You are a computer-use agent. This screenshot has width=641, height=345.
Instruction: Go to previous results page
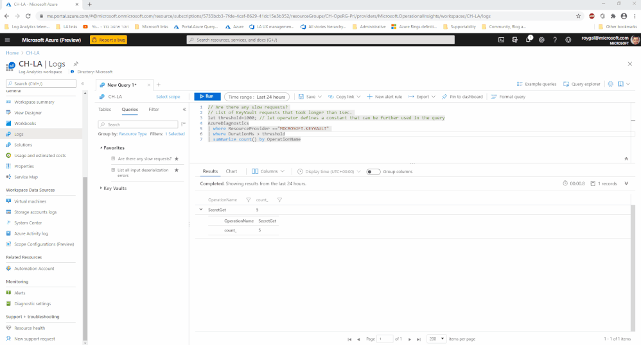point(358,339)
